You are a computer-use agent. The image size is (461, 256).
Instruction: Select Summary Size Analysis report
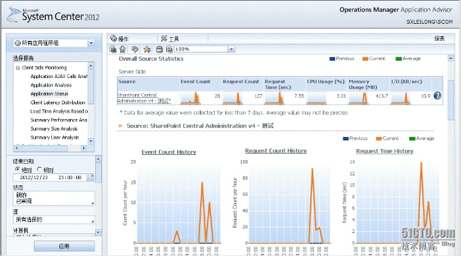point(54,129)
